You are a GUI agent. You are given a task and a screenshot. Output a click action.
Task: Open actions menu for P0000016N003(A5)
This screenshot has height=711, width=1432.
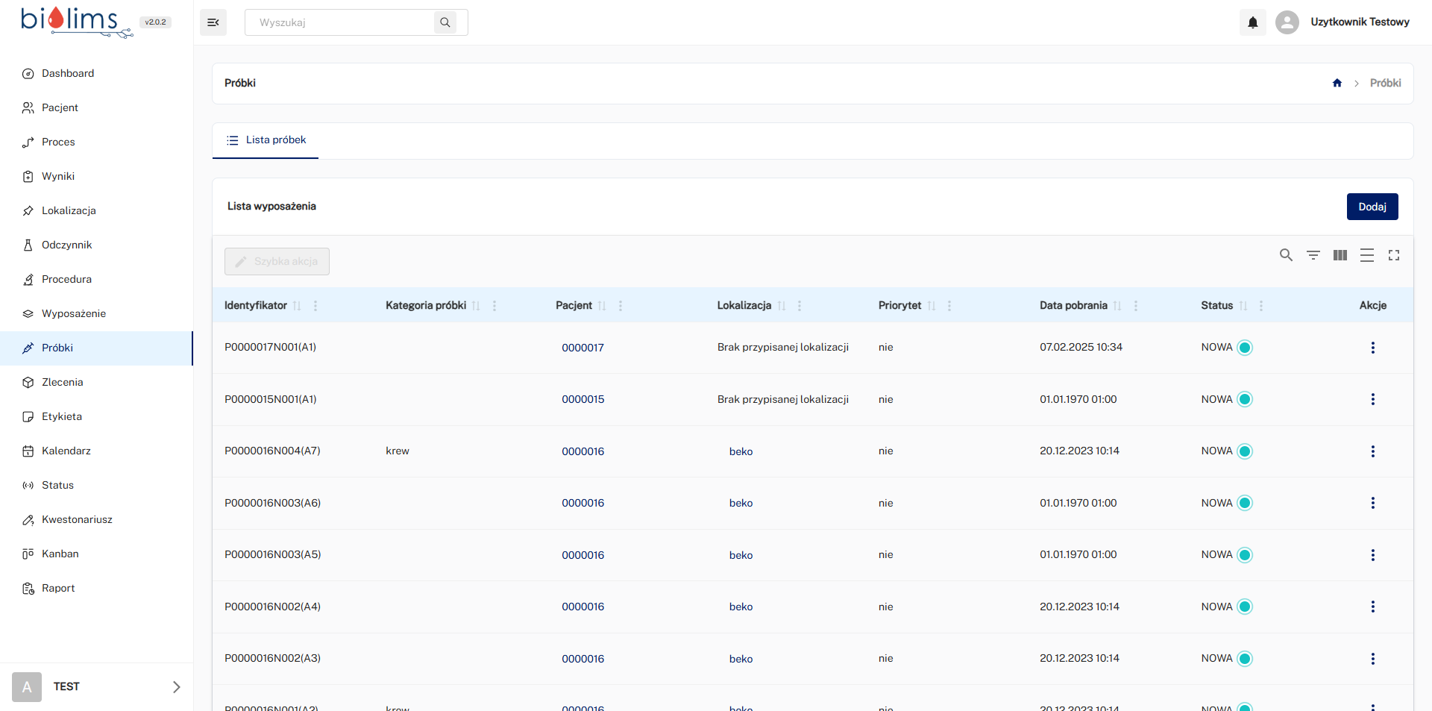[1373, 555]
